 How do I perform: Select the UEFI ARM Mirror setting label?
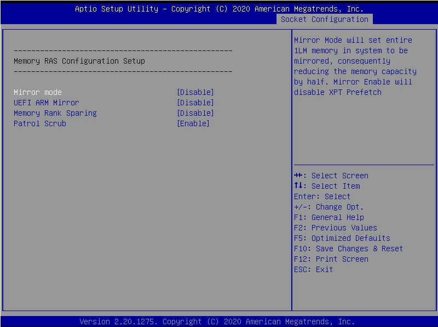coord(47,103)
